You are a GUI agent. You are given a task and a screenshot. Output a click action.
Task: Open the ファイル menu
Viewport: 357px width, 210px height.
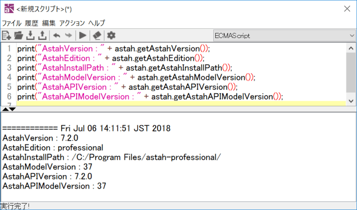pos(12,23)
